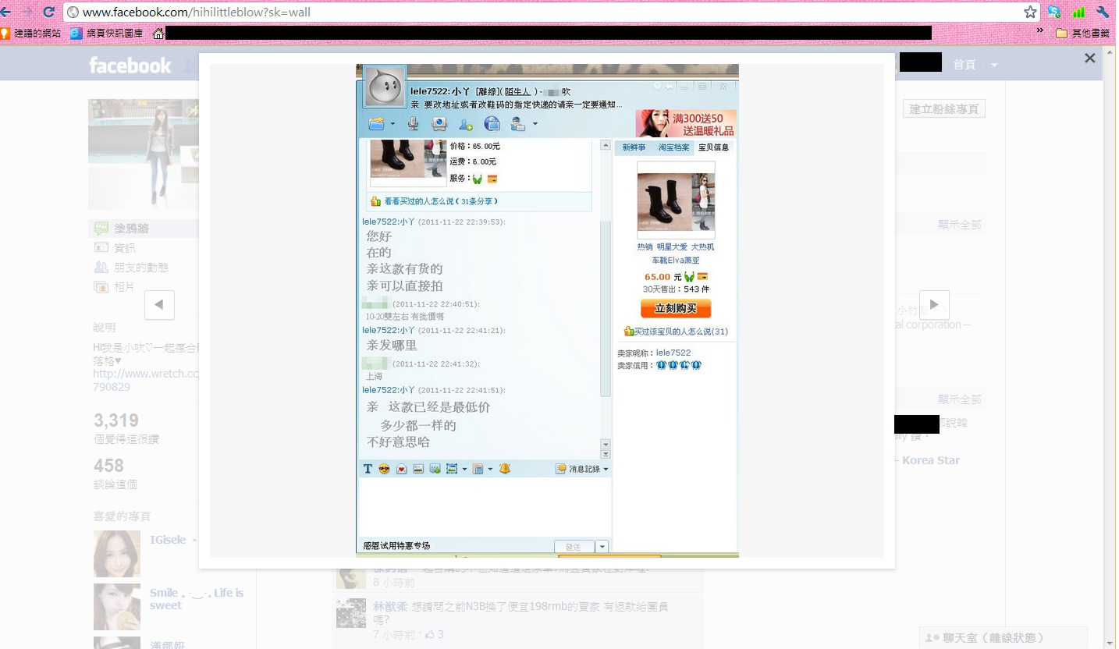Click the product title 热销 明星大爱 大热机
This screenshot has width=1119, height=649.
coord(676,246)
